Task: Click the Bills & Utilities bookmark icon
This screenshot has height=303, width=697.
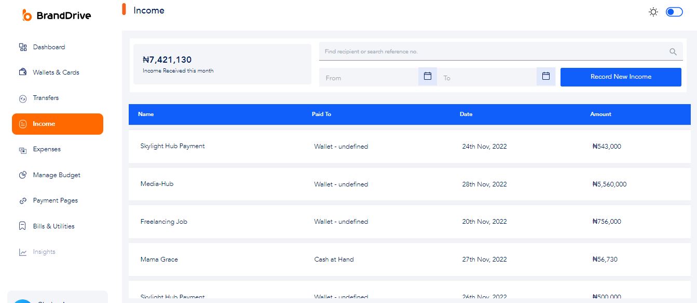Action: point(23,226)
